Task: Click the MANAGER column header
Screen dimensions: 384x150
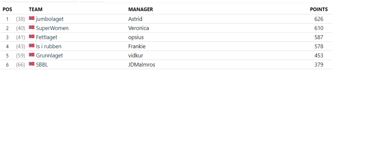Action: tap(141, 9)
